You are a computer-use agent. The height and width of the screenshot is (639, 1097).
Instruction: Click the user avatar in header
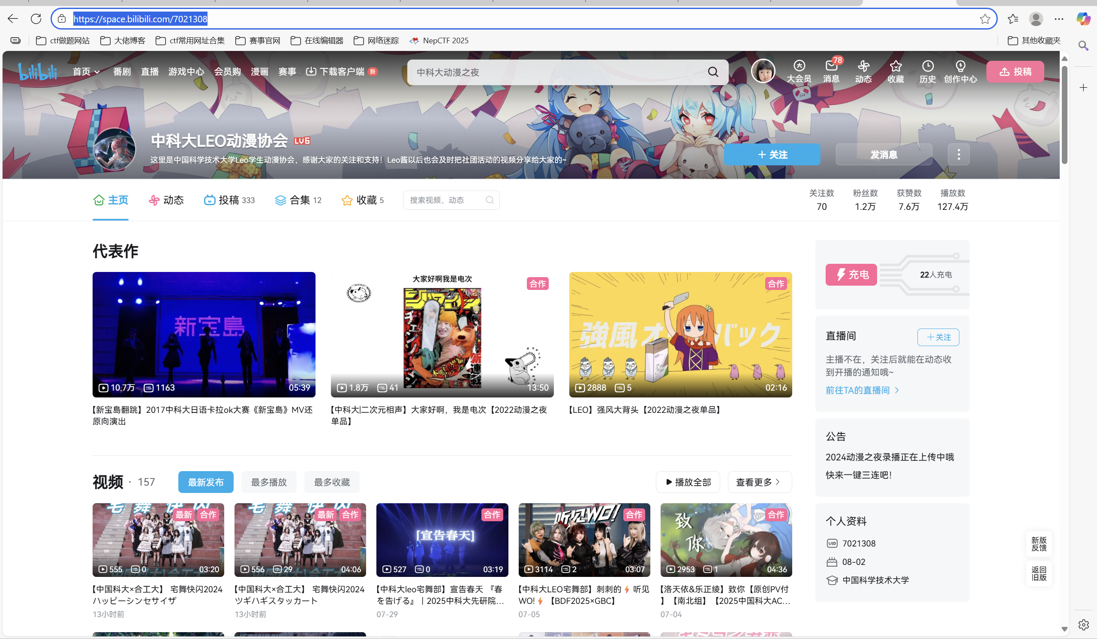coord(763,71)
